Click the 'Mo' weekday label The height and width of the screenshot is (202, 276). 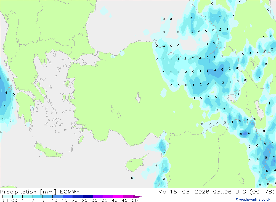162,192
